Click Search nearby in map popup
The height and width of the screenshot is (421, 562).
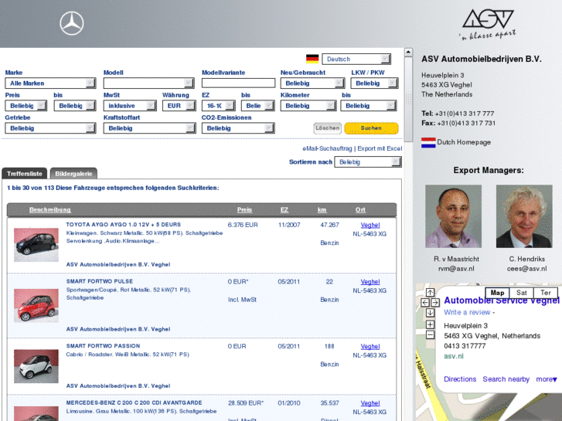pos(506,379)
